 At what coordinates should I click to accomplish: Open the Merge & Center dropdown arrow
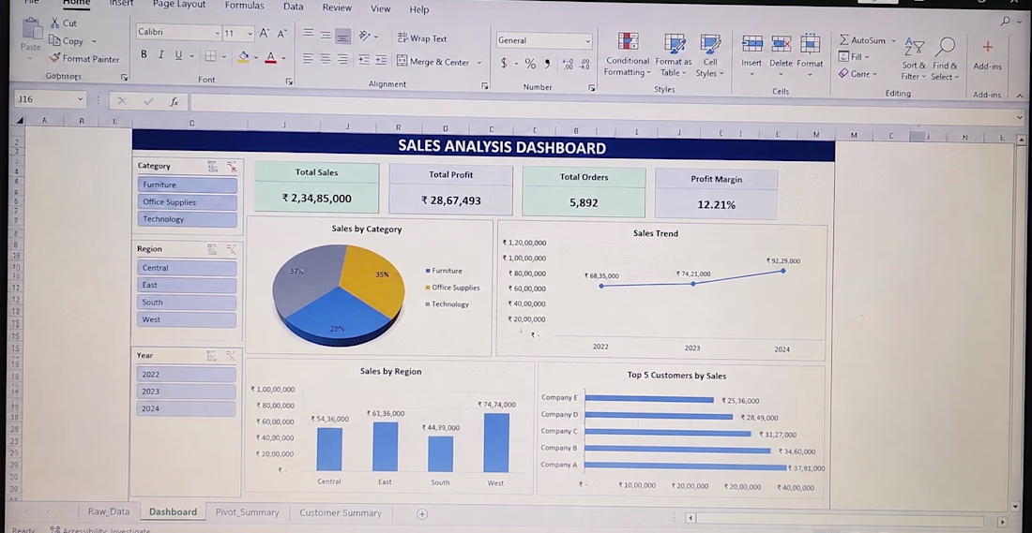[479, 63]
